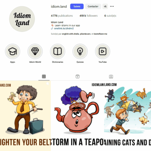151x151 pixels.
Task: Click the add similar accounts icon
Action: point(105,6)
